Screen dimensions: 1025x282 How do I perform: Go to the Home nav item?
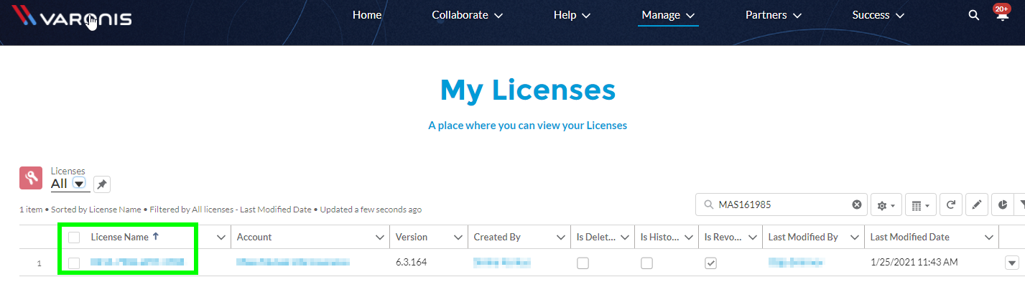pyautogui.click(x=367, y=15)
